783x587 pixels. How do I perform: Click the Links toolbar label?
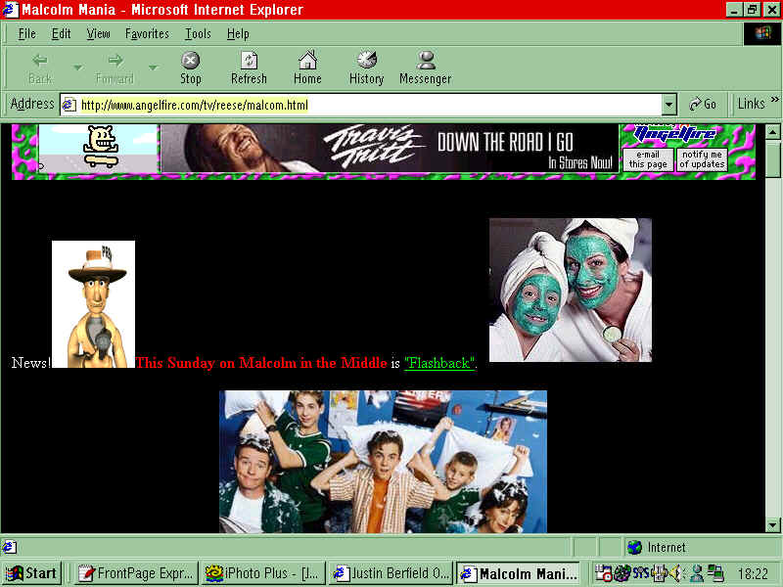click(751, 104)
